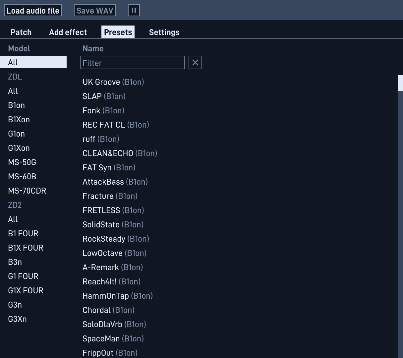Select the SpaceMan preset
Screen dimensions: 403x358
click(x=113, y=338)
